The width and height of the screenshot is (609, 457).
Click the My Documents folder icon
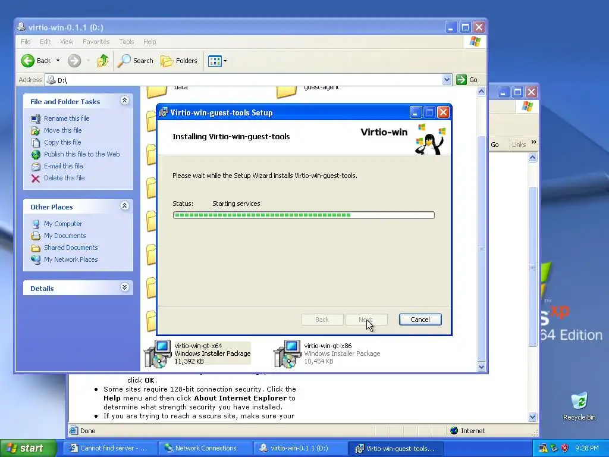coord(36,236)
